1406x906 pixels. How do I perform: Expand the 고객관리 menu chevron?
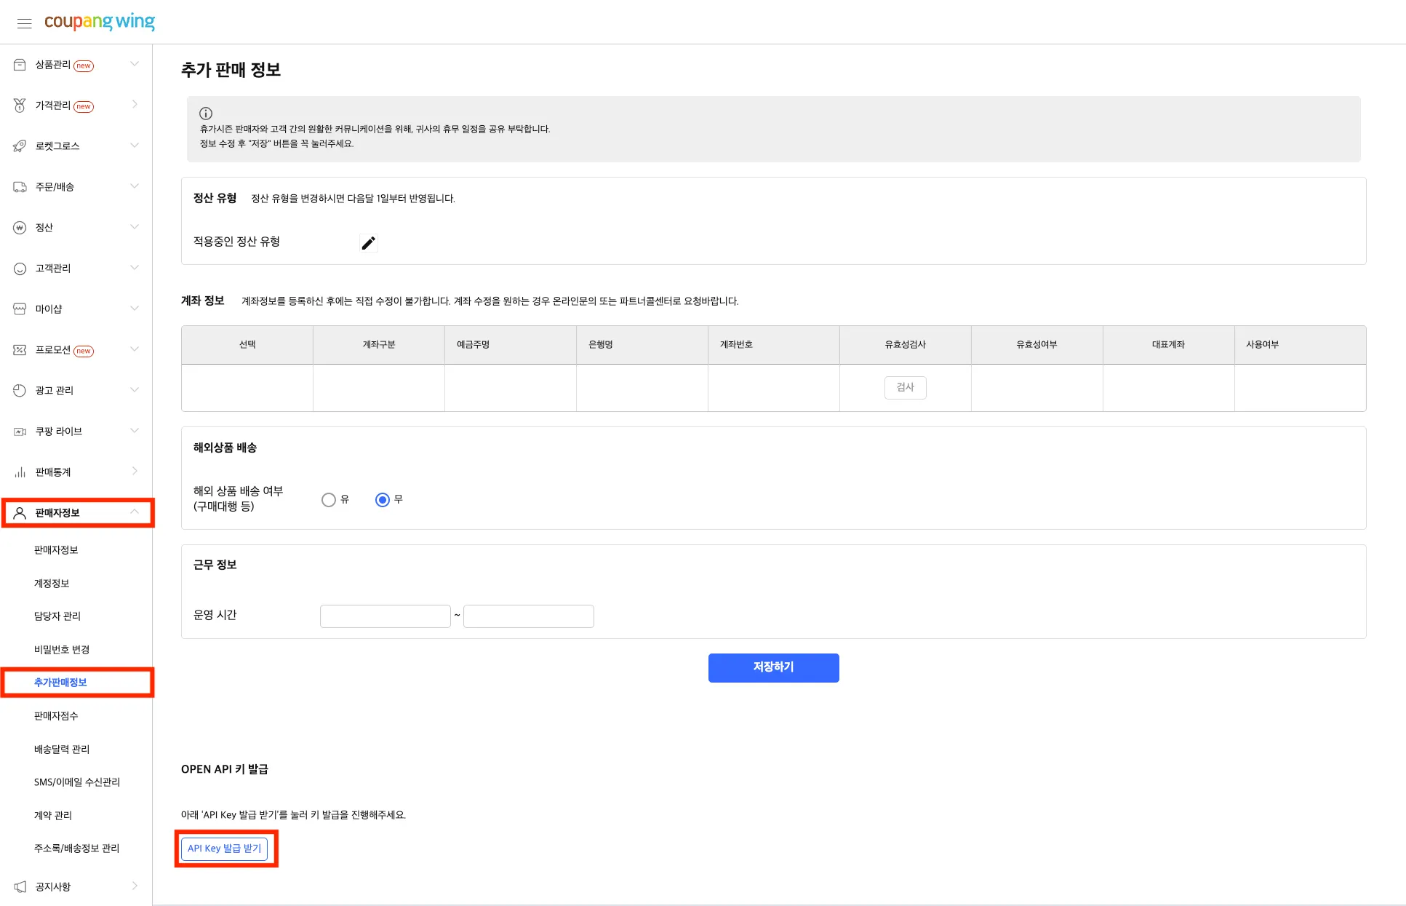135,268
